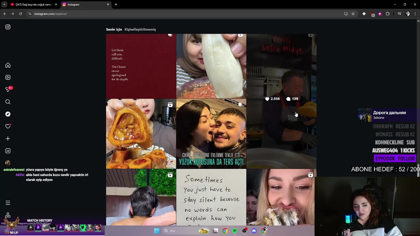Bookmark this page with the star icon
This screenshot has height=236, width=420.
click(353, 14)
